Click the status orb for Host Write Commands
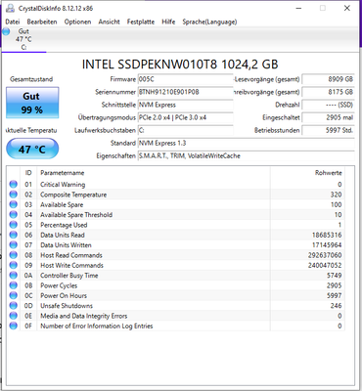Image resolution: width=362 pixels, height=391 pixels. pyautogui.click(x=14, y=265)
